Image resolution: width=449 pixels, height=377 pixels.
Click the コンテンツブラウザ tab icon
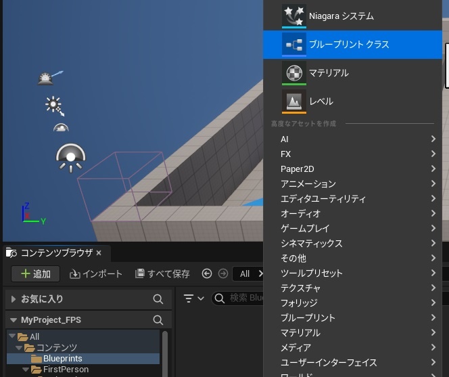(11, 252)
